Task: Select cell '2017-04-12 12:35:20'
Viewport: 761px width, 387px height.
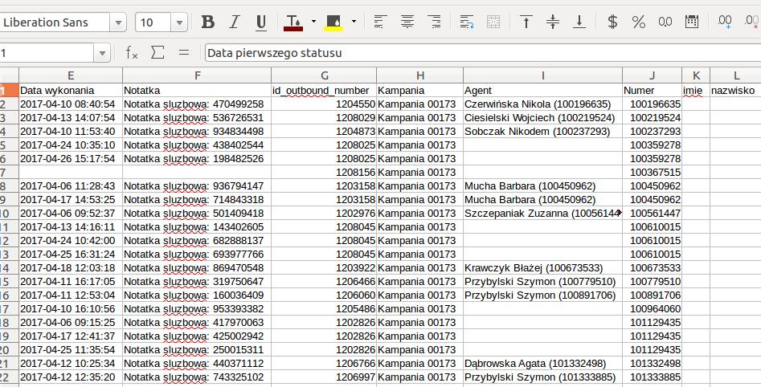Action: [71, 377]
